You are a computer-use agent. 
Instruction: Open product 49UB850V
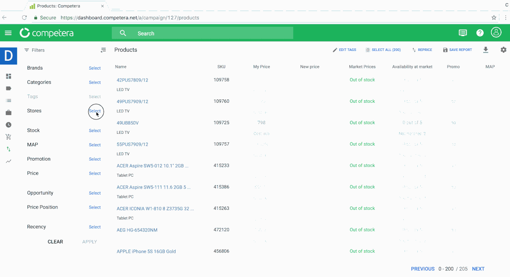point(127,123)
